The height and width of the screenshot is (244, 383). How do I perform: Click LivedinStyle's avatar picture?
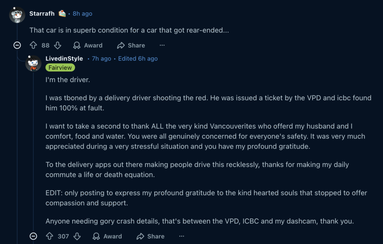pyautogui.click(x=33, y=63)
